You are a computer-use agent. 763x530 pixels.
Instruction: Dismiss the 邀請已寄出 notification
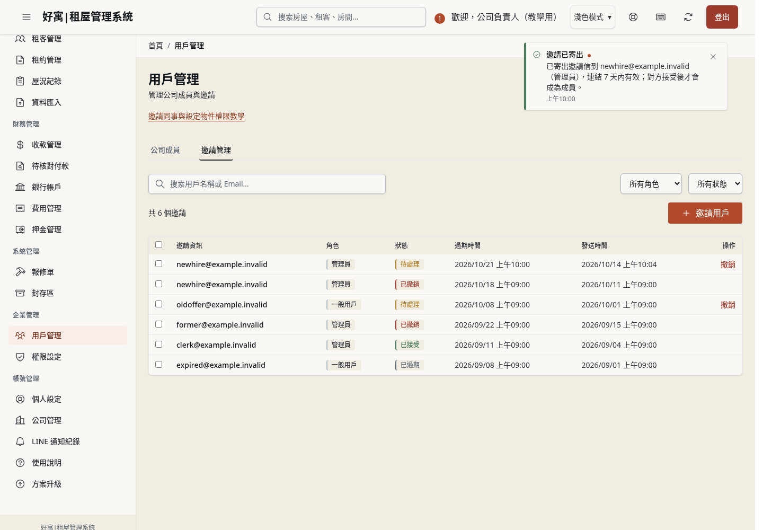(x=713, y=57)
